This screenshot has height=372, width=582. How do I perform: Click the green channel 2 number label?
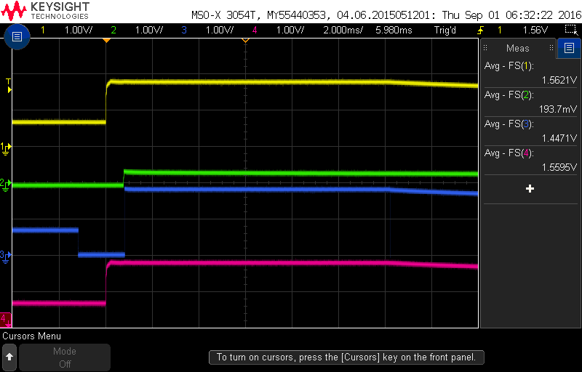coord(113,30)
